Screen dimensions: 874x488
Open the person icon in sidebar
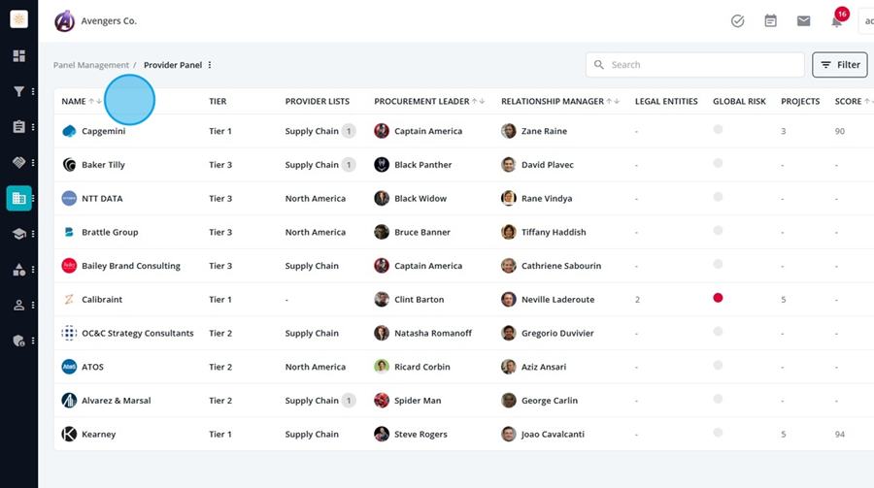(x=19, y=306)
